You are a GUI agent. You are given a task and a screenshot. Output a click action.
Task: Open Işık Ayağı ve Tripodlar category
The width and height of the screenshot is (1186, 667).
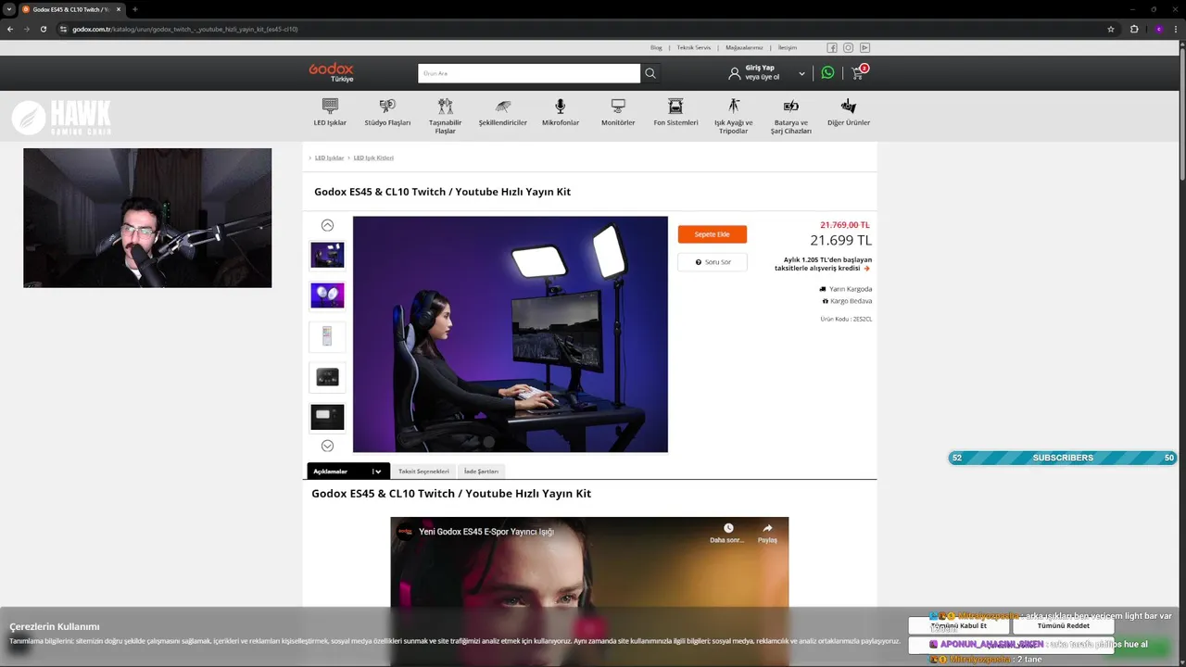pos(734,116)
